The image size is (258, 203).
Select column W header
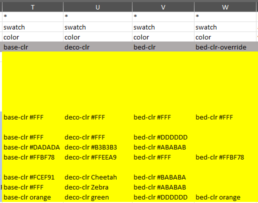click(225, 7)
